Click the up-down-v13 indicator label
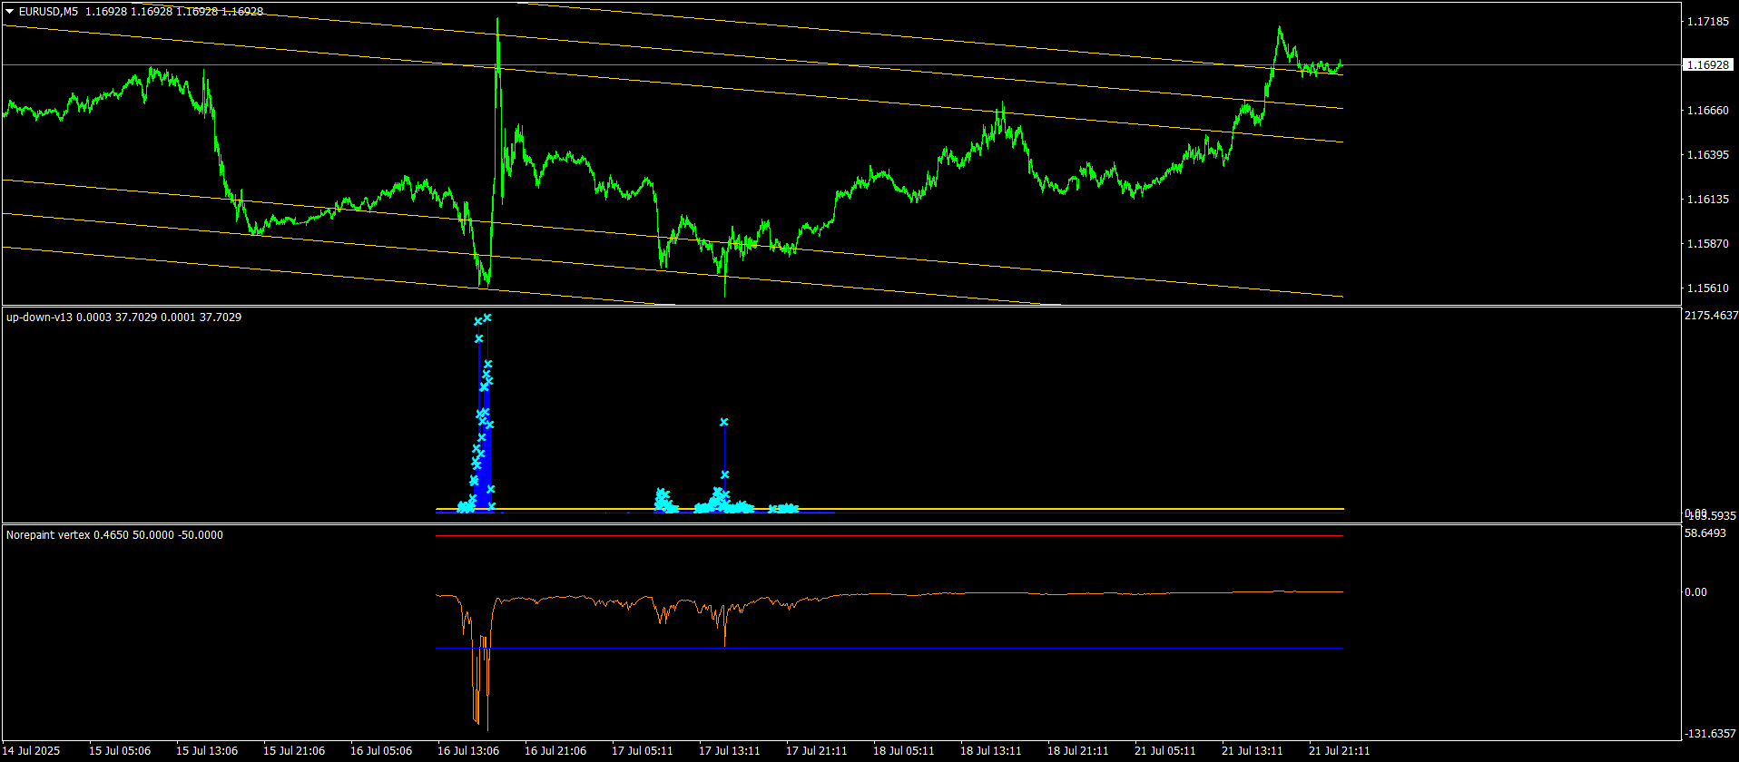Screen dimensions: 1739x762 point(39,317)
